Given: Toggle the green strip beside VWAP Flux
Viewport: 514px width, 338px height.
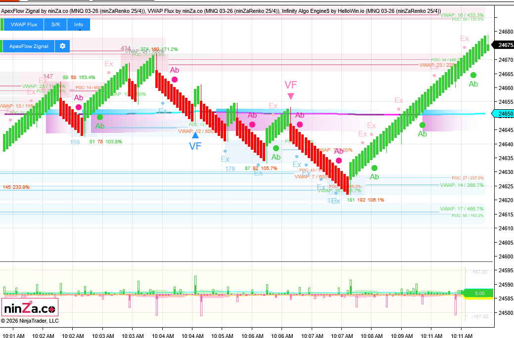Looking at the screenshot, I should click(x=2, y=24).
